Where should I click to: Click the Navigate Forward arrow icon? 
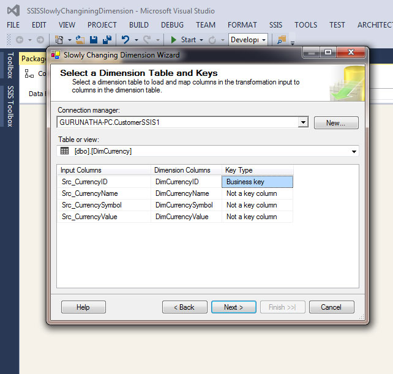pos(40,40)
